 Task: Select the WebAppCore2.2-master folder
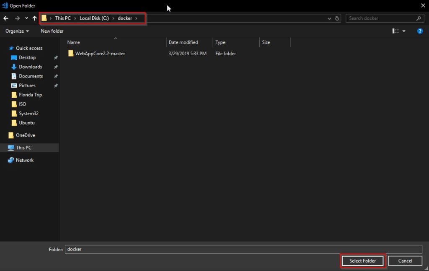click(100, 54)
